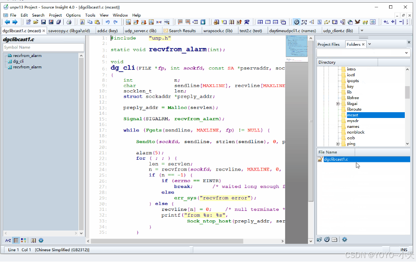Viewport: 416px width, 262px height.
Task: Select the libroute folder in Directory tree
Action: point(354,109)
